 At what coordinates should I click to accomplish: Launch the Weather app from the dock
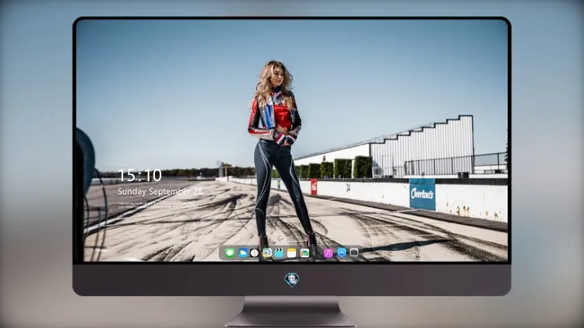pos(242,253)
